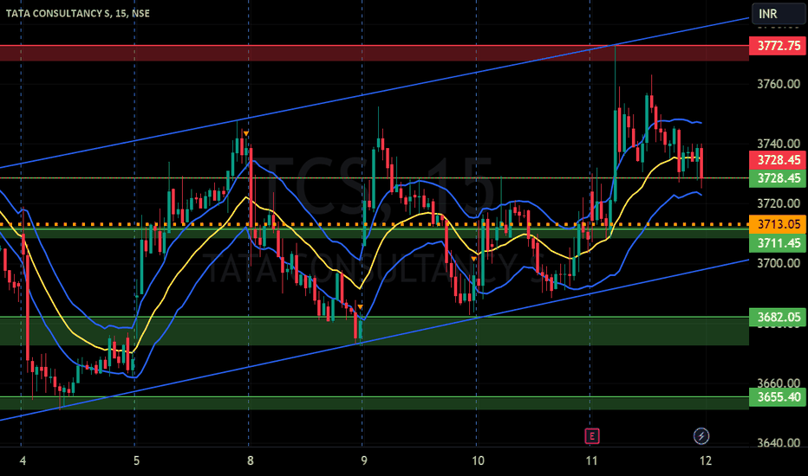Click the red 3728.45 price label

(777, 160)
